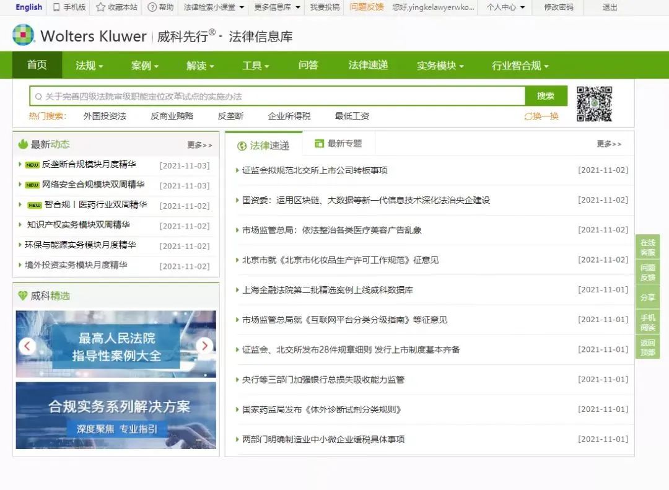Screen dimensions: 669x490
Task: Click the 修改密码 link
Action: click(x=559, y=7)
